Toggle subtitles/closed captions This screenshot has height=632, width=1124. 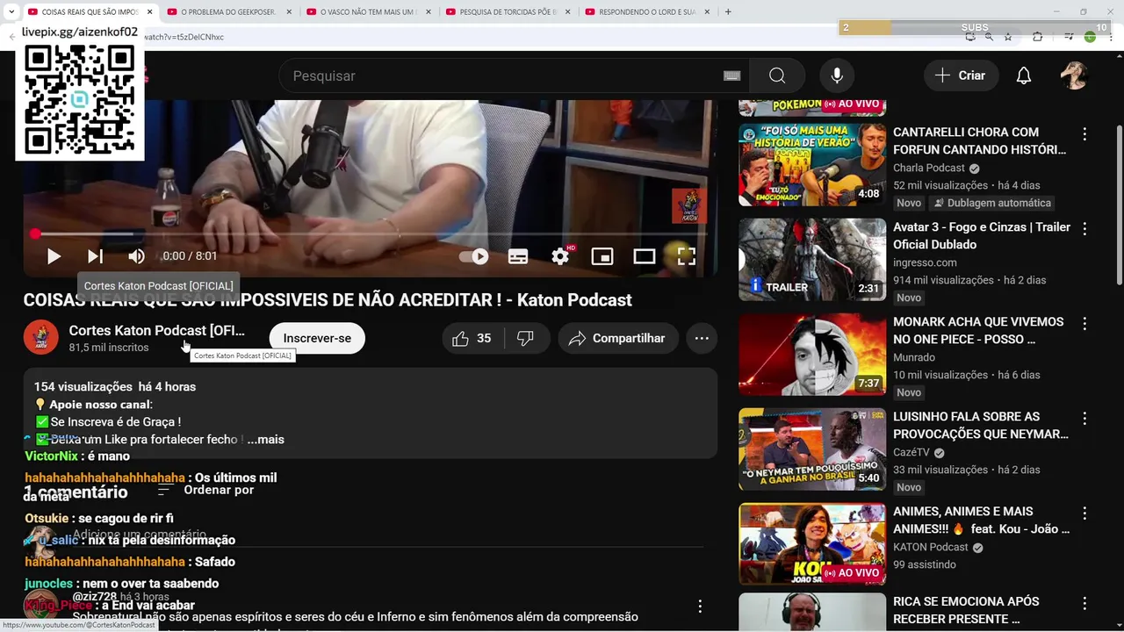pyautogui.click(x=518, y=256)
